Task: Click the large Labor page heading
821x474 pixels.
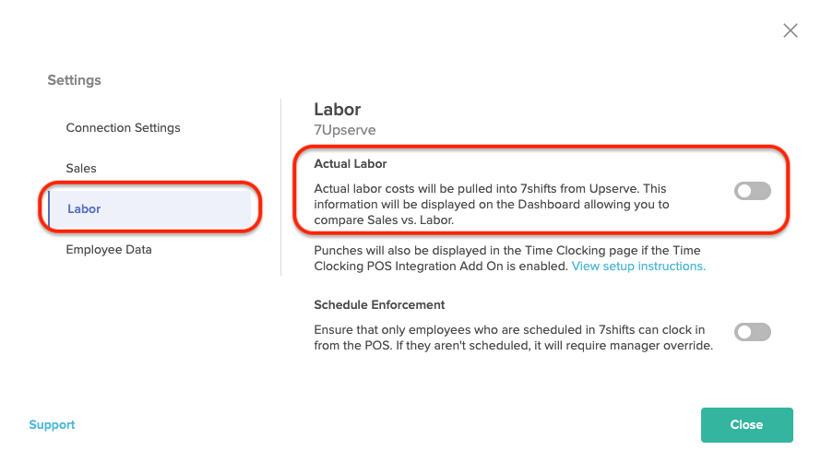Action: [x=338, y=110]
